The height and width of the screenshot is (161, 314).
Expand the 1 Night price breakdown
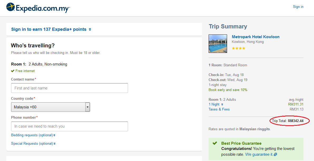216,104
